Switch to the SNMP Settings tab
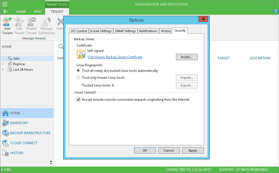Screen dimensions: 279x173 pyautogui.click(x=125, y=31)
